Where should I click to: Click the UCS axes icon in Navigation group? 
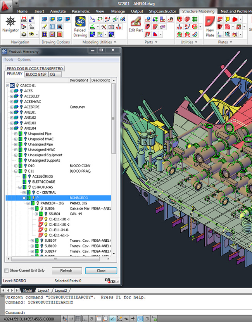(x=31, y=27)
